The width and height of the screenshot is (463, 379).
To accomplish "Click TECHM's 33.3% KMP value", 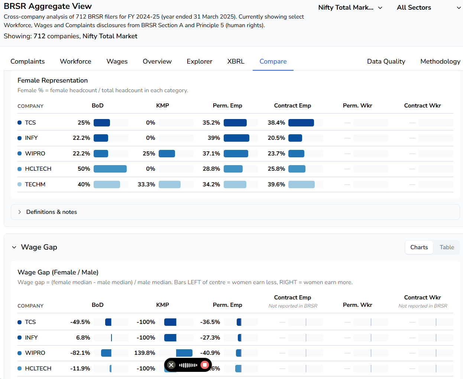I will (x=146, y=184).
